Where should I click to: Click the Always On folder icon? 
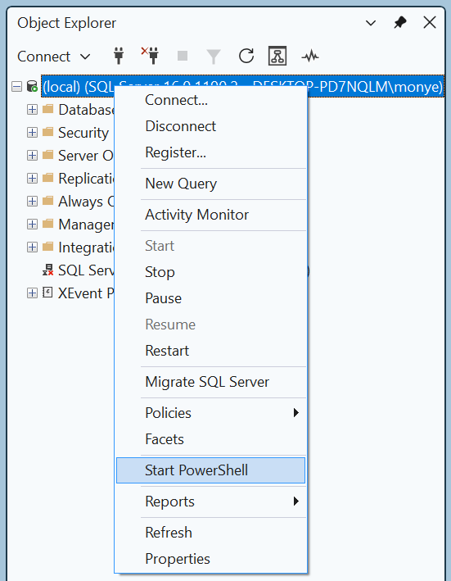47,202
